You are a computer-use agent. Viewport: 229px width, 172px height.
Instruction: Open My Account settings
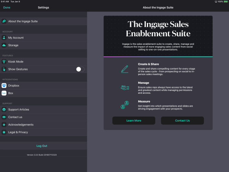[44, 38]
